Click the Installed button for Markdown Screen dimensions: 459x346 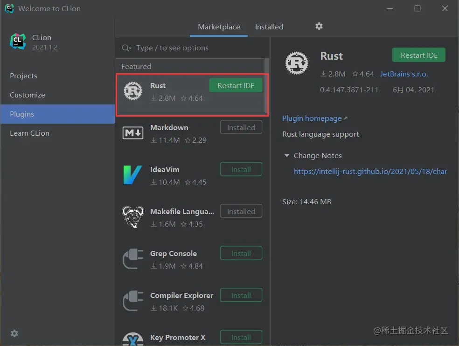click(x=241, y=127)
